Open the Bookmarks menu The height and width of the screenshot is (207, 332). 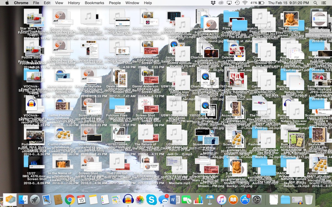coord(94,3)
